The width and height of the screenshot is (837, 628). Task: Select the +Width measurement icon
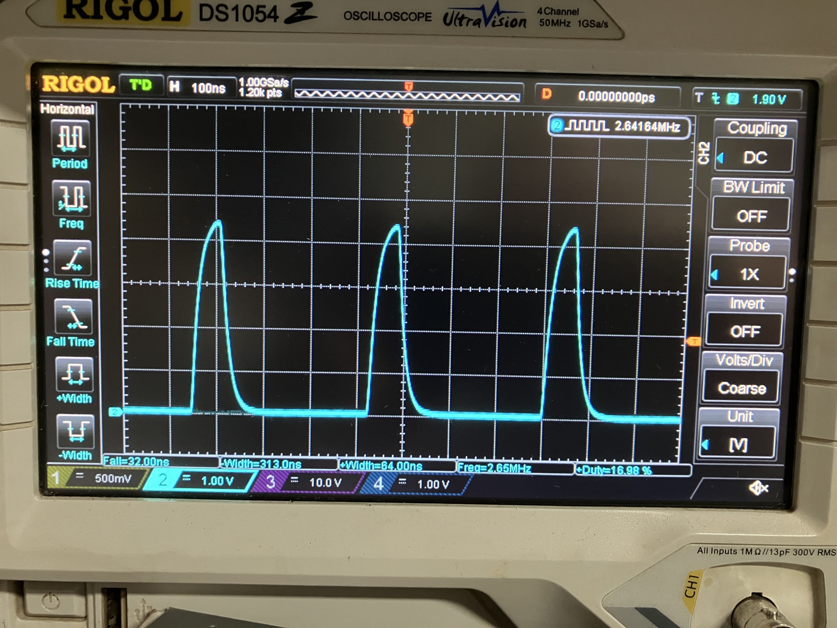(x=75, y=375)
